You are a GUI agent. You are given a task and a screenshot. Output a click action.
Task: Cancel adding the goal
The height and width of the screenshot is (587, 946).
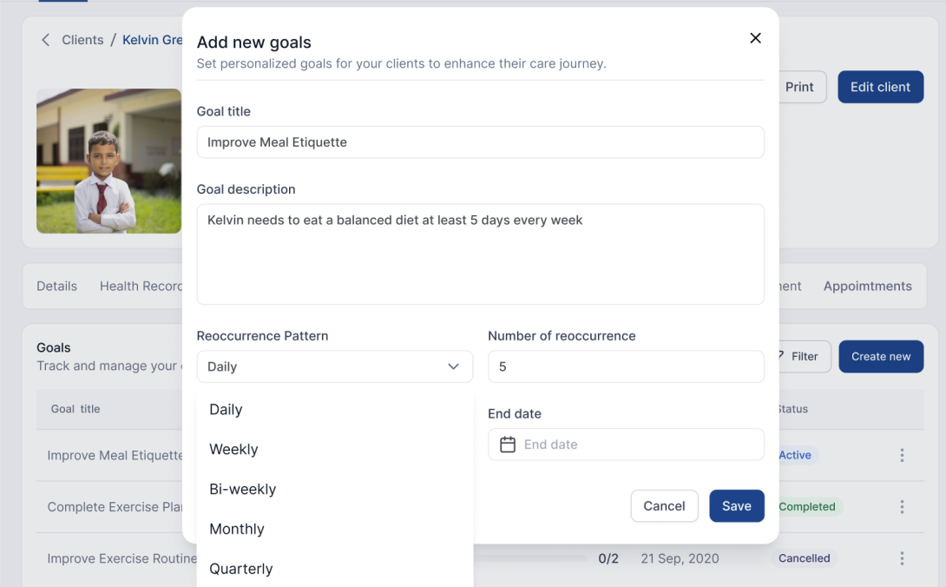click(x=664, y=506)
